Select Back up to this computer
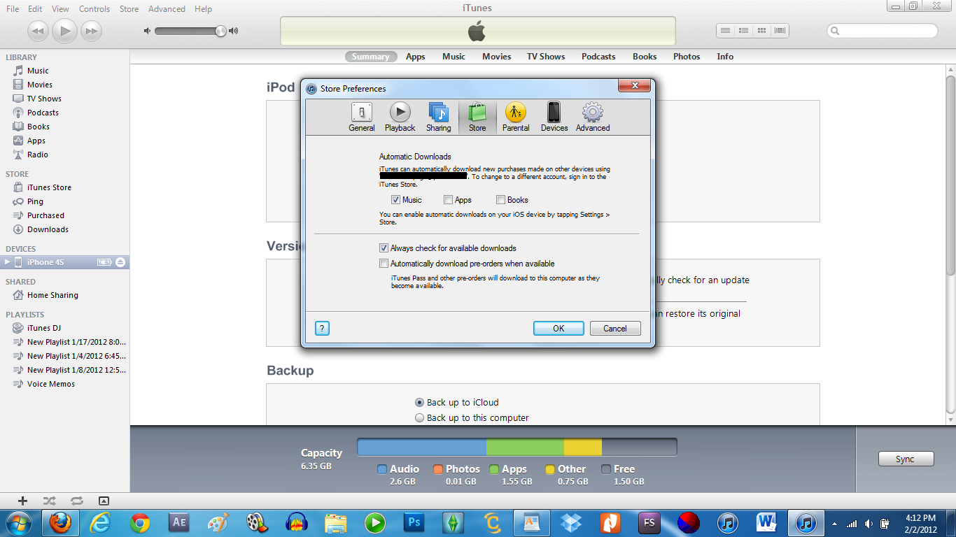This screenshot has height=537, width=956. pos(420,418)
